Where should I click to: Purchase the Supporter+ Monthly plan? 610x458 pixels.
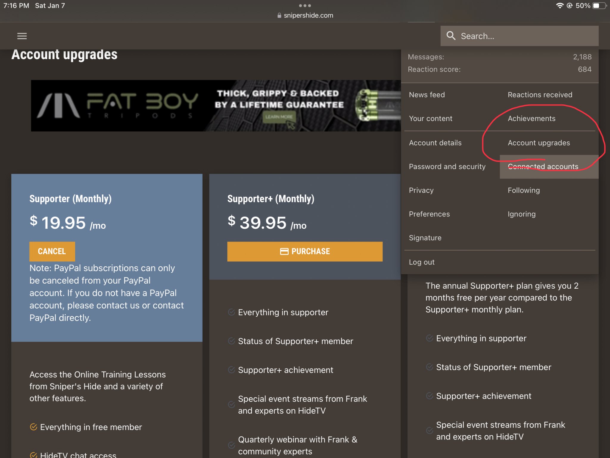pyautogui.click(x=310, y=251)
